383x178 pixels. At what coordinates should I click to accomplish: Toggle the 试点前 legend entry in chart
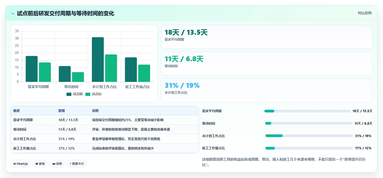point(75,94)
